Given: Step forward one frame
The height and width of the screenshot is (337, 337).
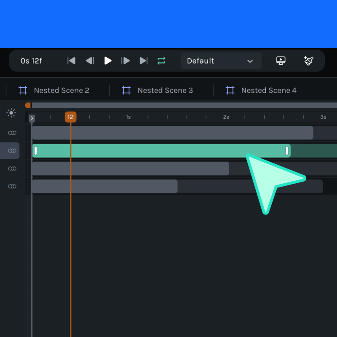Looking at the screenshot, I should 126,61.
